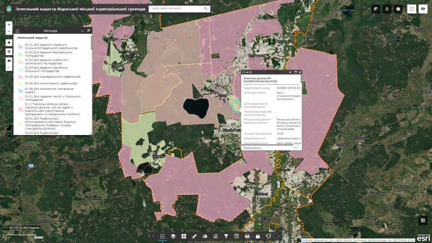Viewport: 432px width, 243px height.
Task: Return to the default map extent
Action: point(9,43)
